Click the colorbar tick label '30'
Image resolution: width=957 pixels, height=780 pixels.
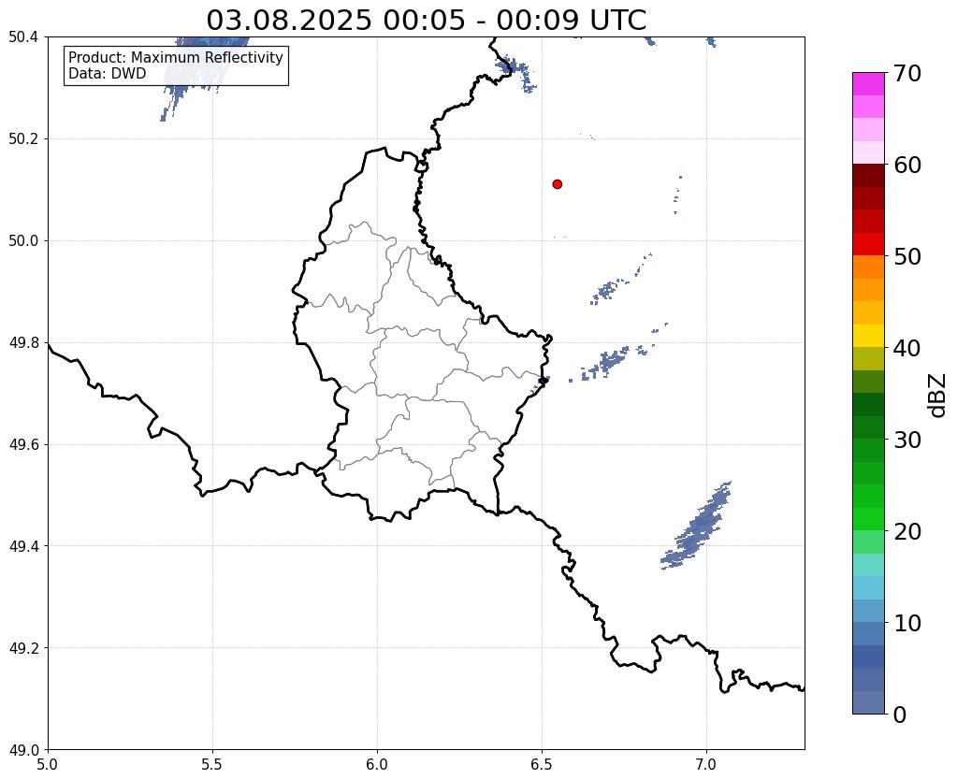point(907,440)
